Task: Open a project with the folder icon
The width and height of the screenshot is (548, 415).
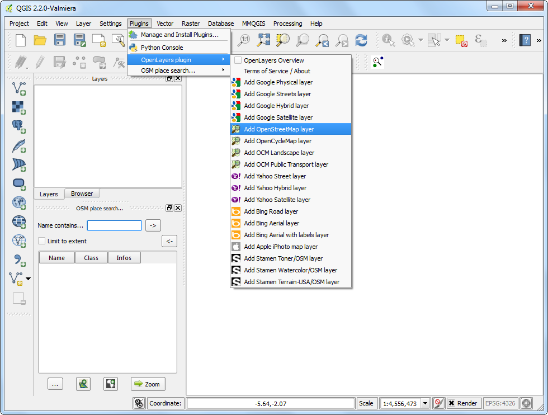Action: click(40, 40)
